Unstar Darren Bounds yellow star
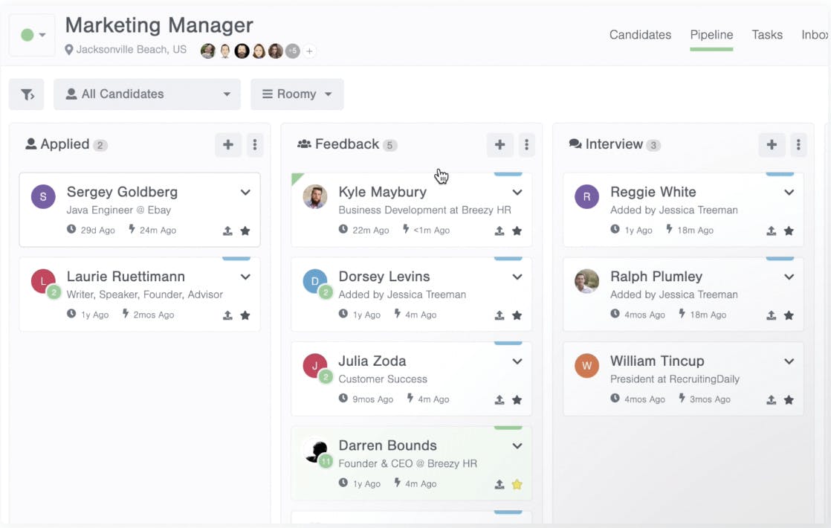831x528 pixels. [517, 485]
